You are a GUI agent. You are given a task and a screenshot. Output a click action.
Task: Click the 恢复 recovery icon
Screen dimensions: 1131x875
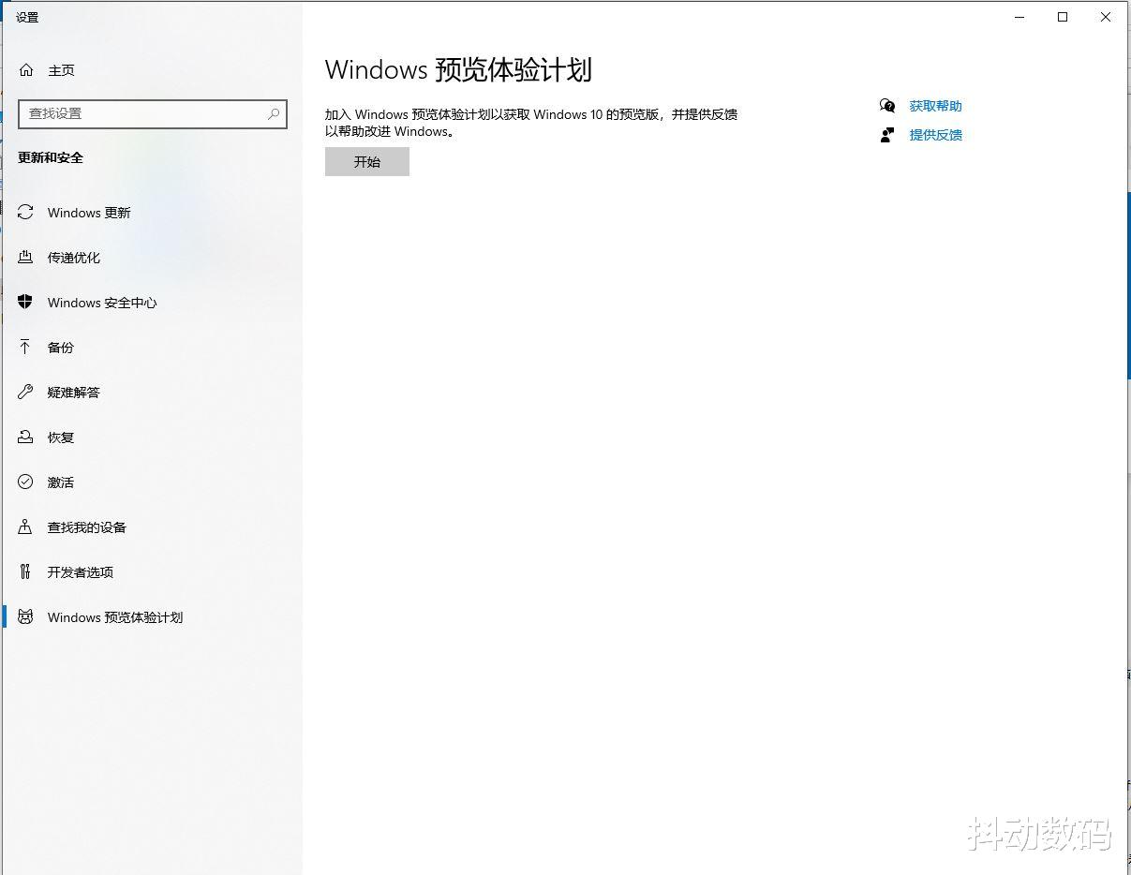click(x=25, y=437)
